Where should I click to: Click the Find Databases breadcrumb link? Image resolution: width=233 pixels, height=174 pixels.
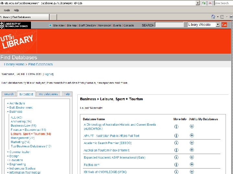(40, 64)
